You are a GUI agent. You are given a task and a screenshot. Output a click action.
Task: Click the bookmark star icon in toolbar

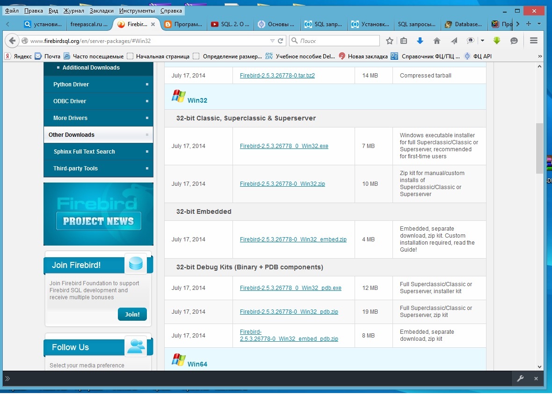pos(389,41)
